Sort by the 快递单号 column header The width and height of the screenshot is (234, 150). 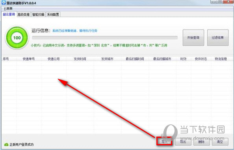(x=29, y=59)
